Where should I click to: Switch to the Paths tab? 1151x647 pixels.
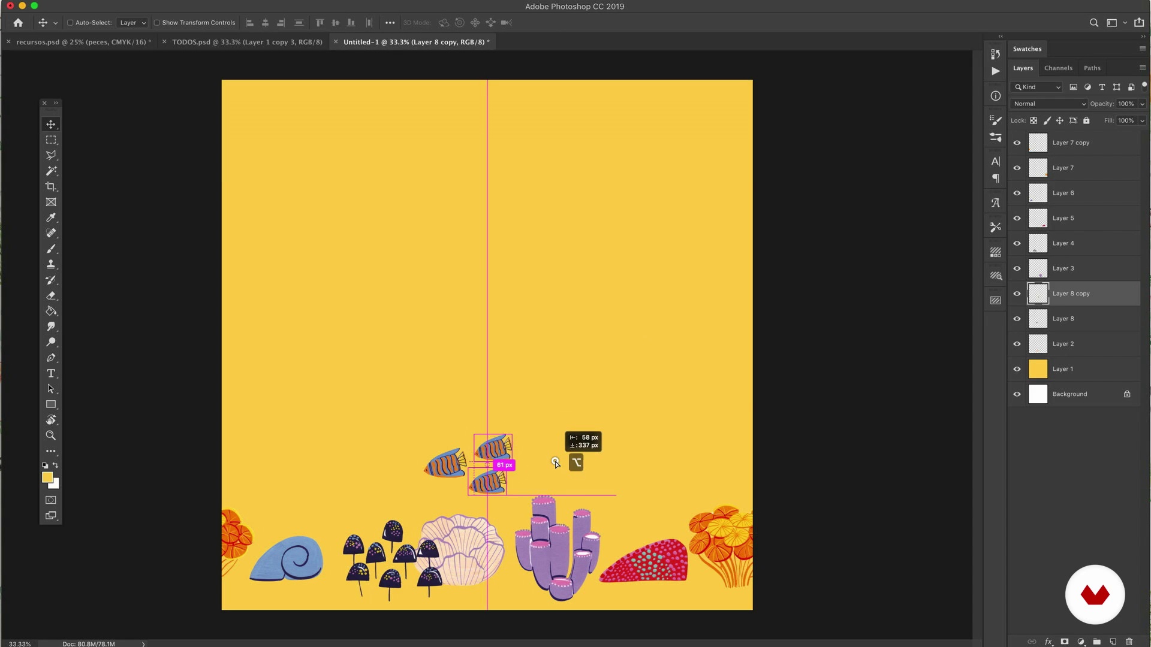click(1092, 68)
